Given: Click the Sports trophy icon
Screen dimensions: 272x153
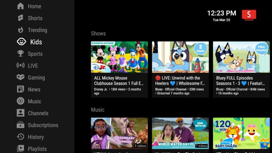Looking at the screenshot, I should tap(21, 54).
